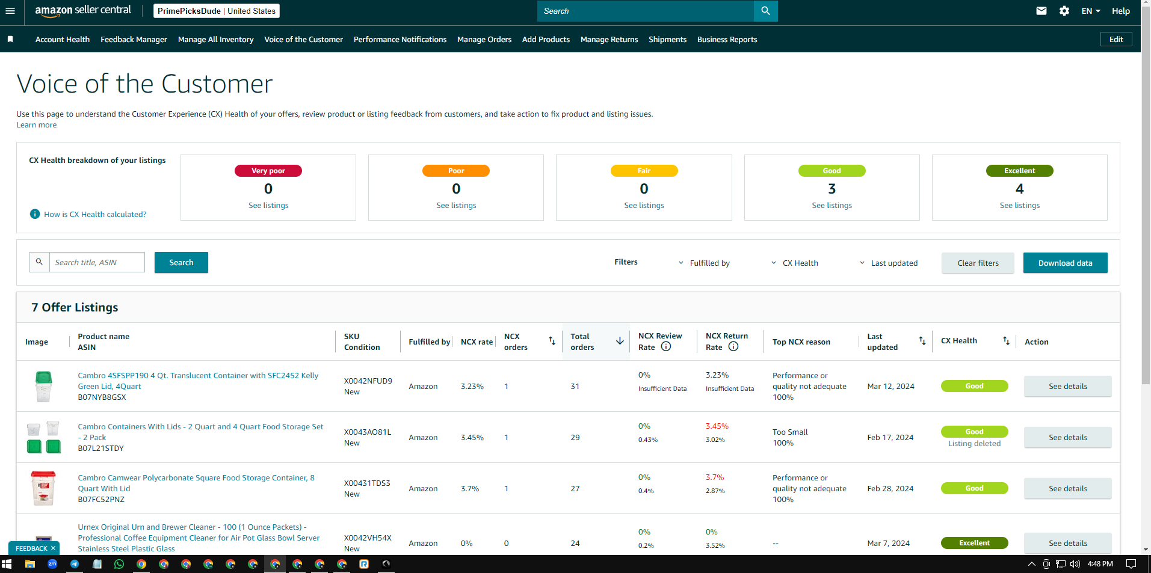
Task: Sort listings by CX Health
Action: tap(1006, 341)
